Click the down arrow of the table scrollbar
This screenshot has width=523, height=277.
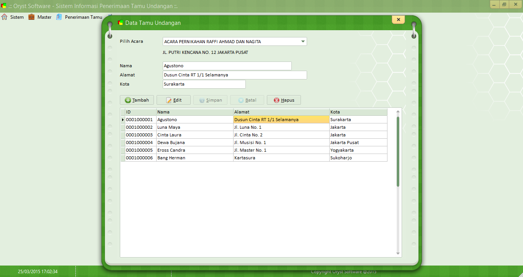398,253
